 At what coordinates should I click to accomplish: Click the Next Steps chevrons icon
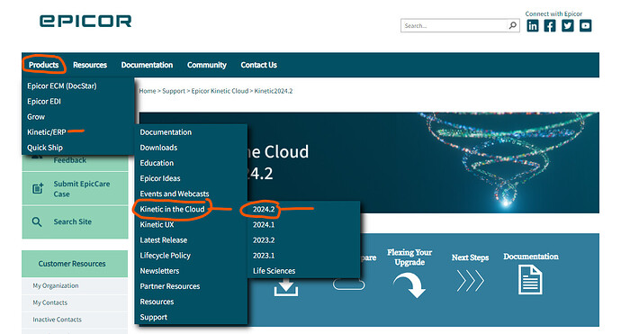470,281
